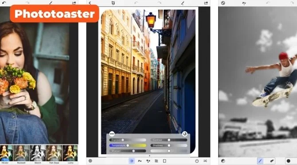Tap the shuffle randomize icon
Image resolution: width=297 pixels, height=165 pixels.
pos(205,161)
